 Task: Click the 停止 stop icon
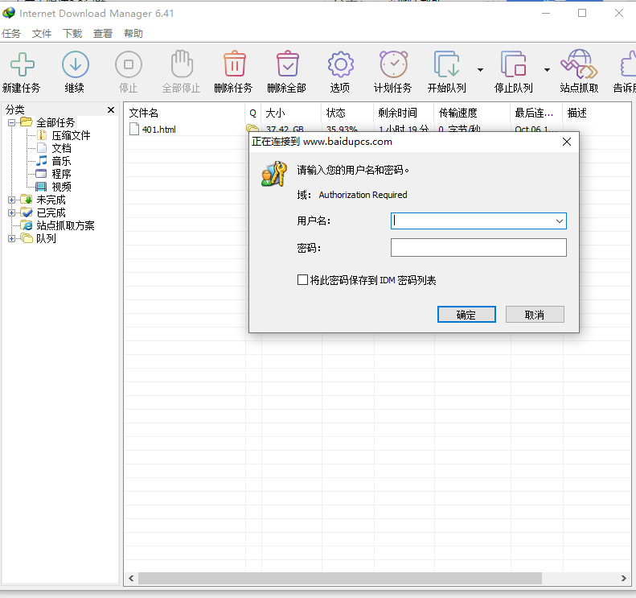click(129, 64)
